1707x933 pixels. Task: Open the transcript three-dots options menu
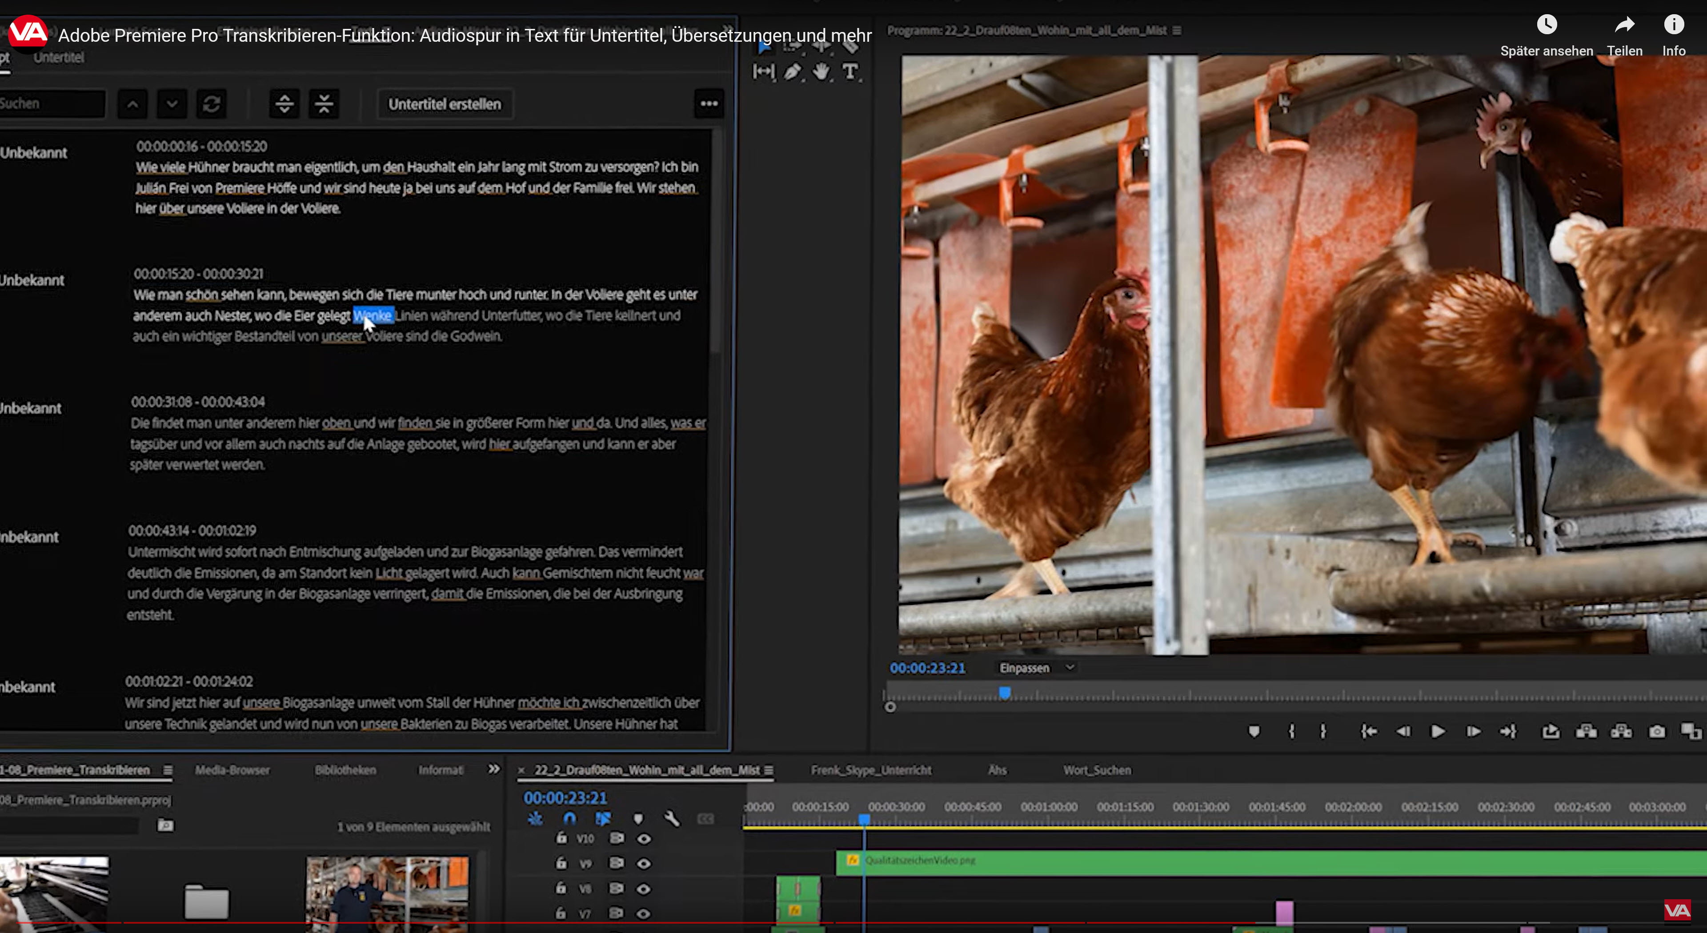point(709,104)
